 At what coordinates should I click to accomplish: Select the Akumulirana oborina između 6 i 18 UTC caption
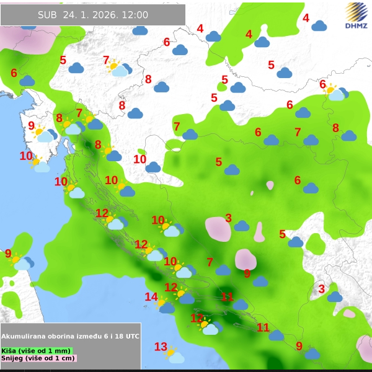coord(70,336)
